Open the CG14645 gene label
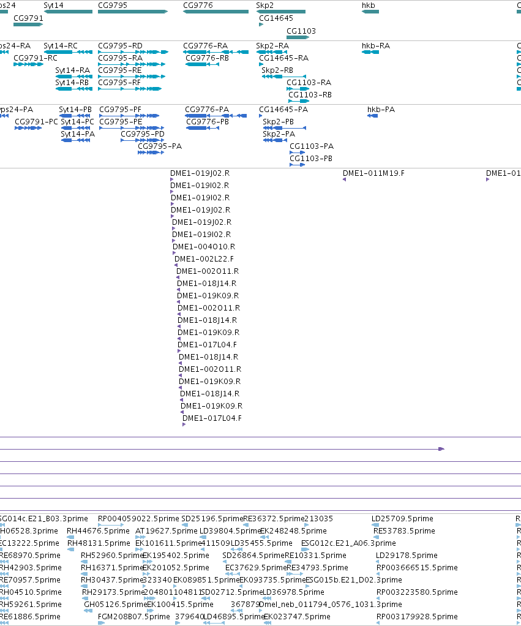The image size is (521, 626). point(276,18)
